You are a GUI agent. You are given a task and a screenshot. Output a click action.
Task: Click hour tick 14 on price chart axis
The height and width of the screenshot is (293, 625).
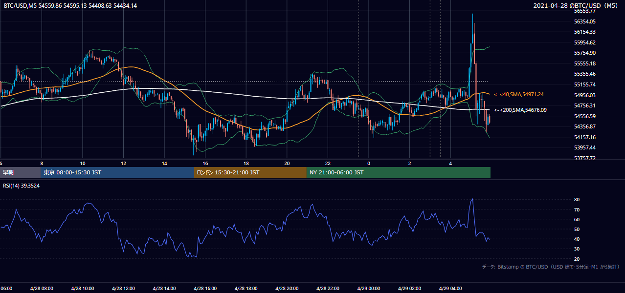click(x=165, y=163)
